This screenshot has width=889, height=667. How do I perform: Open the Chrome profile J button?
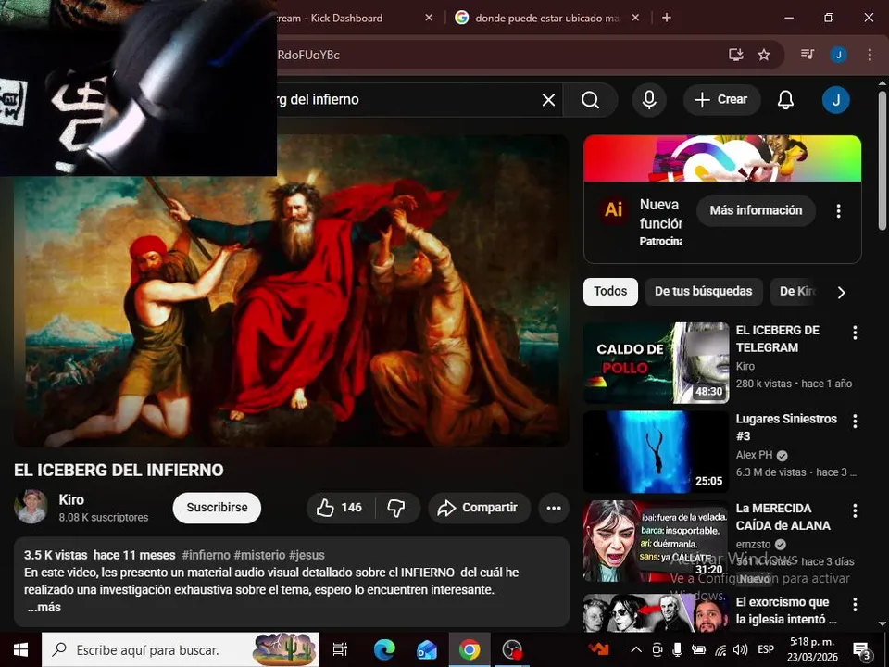(839, 55)
